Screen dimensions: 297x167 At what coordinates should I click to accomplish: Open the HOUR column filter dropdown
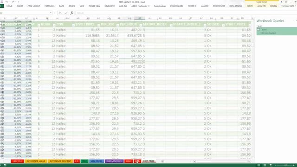54,25
